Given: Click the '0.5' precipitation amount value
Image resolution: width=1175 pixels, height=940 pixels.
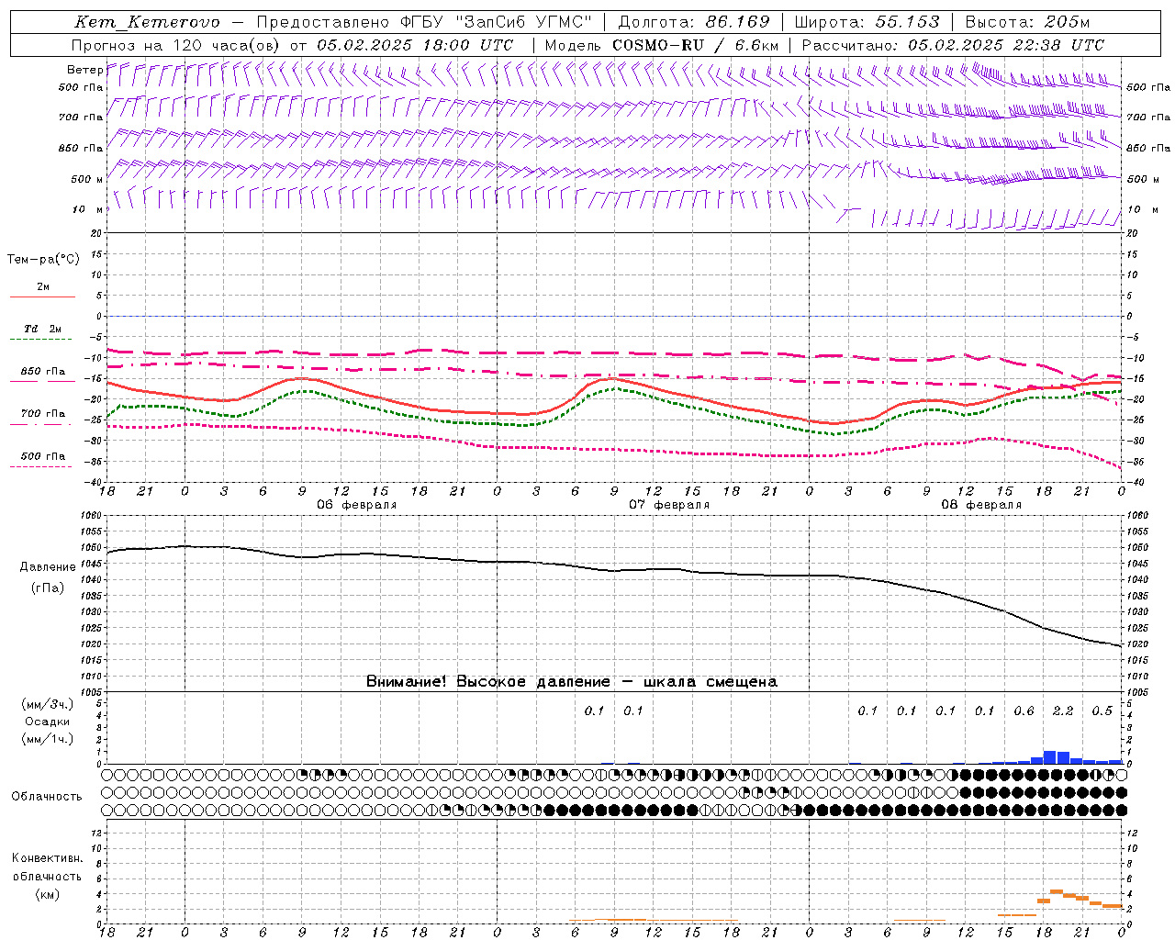Looking at the screenshot, I should click(1102, 711).
